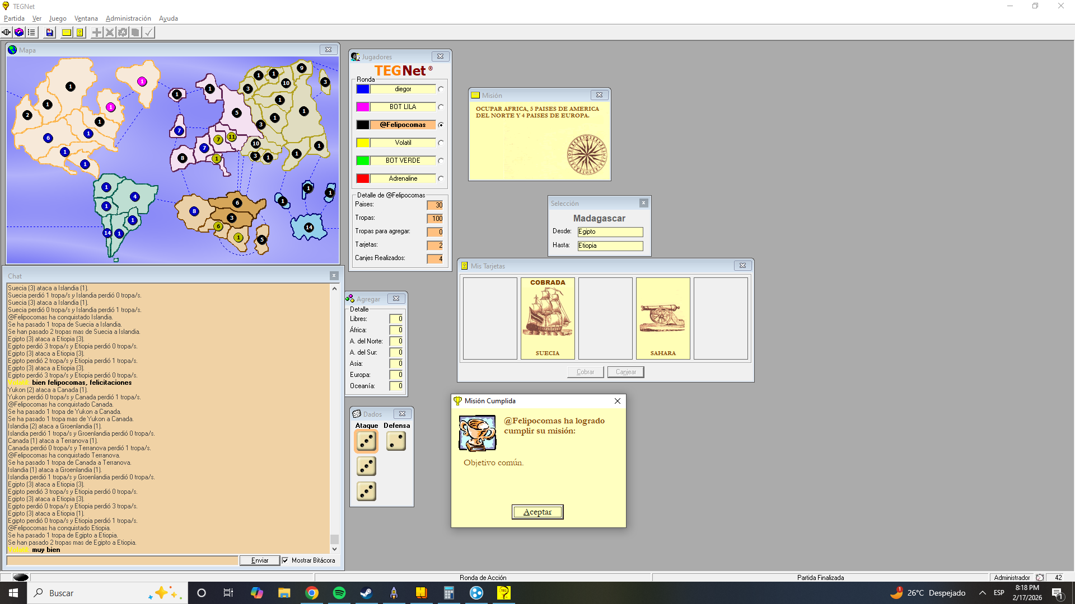This screenshot has width=1075, height=604.
Task: Open the Juego menu
Action: point(58,18)
